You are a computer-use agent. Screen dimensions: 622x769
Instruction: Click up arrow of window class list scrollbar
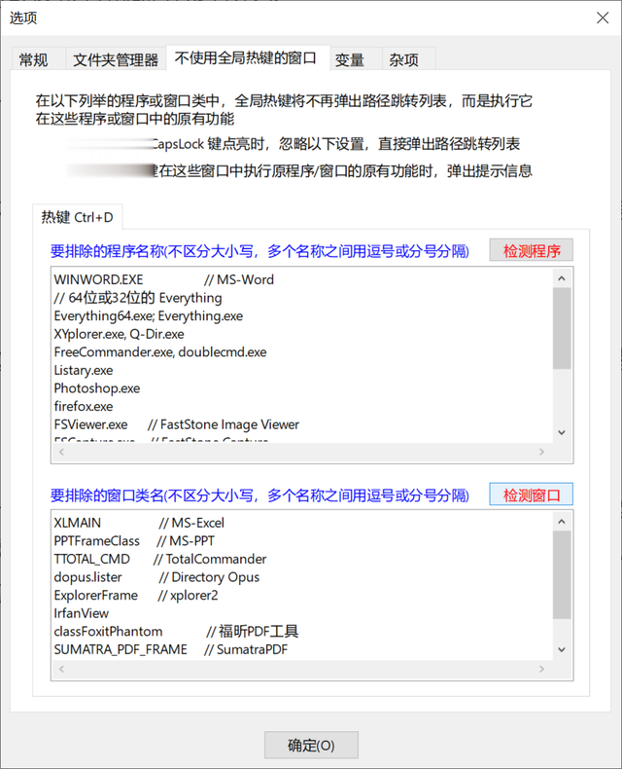coord(562,522)
